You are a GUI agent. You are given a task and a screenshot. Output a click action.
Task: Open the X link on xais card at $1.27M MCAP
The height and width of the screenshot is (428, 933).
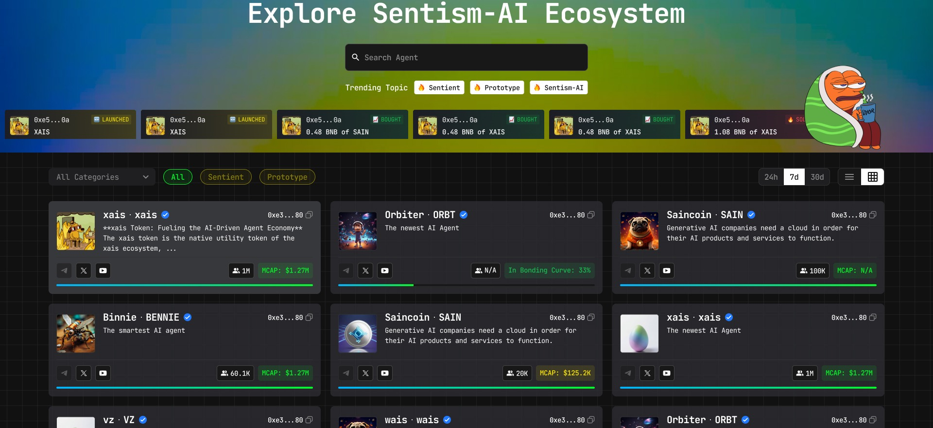[x=84, y=271]
